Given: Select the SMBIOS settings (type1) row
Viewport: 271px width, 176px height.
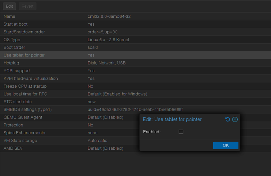Looking at the screenshot, I should pyautogui.click(x=135, y=109).
